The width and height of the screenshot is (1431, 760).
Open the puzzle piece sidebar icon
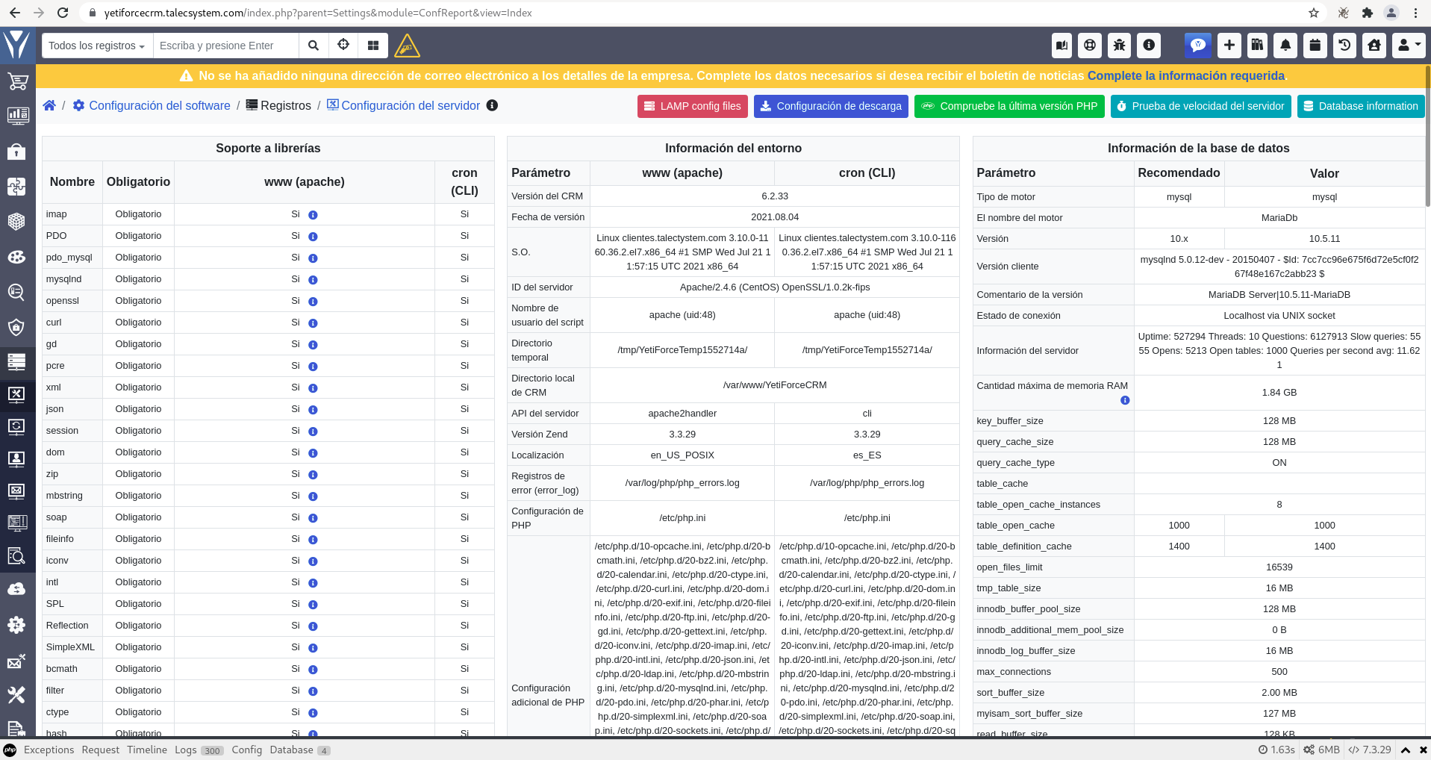16,186
